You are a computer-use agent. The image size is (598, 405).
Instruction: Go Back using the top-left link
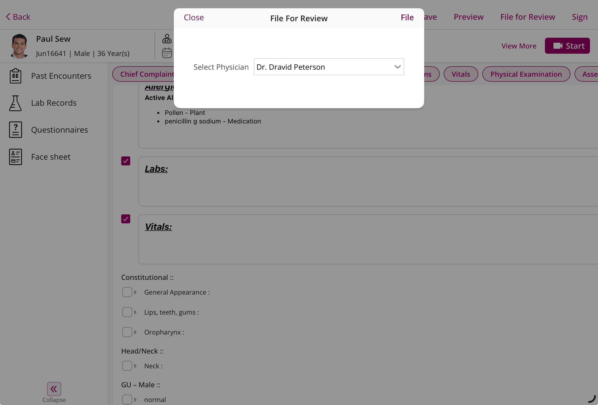click(x=18, y=16)
